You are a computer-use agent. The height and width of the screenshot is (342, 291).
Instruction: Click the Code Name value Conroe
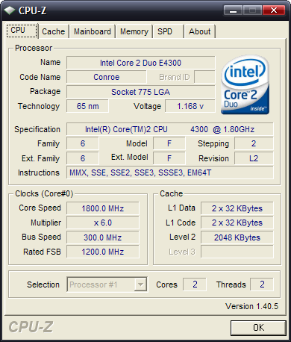(107, 77)
